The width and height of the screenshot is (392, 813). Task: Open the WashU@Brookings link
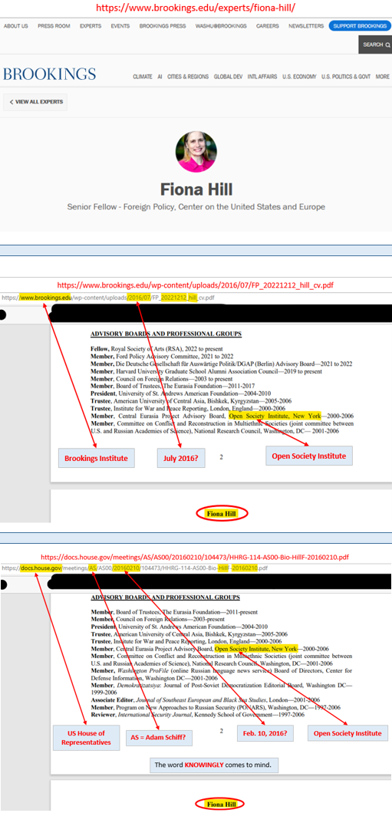click(221, 26)
